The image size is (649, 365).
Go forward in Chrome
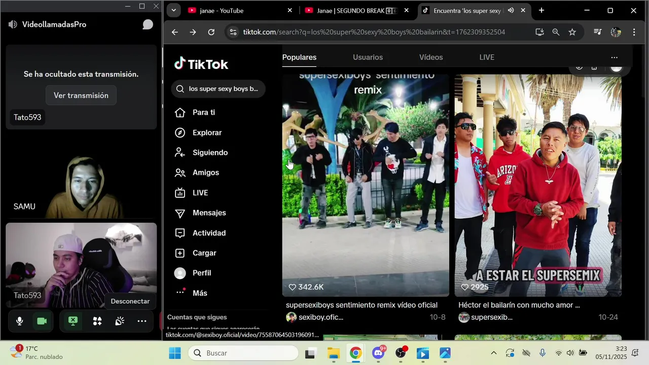tap(193, 32)
